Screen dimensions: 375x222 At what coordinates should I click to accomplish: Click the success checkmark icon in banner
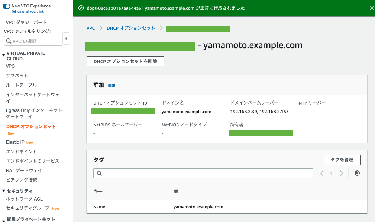(x=81, y=8)
